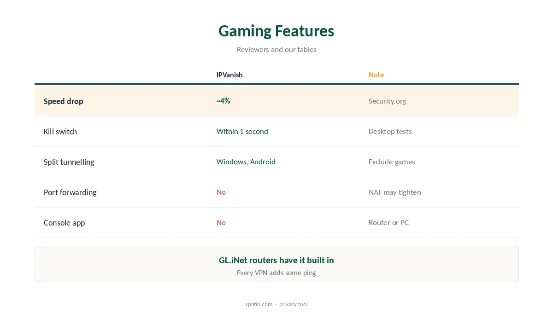Click the 'Router or PC' note cell
Viewport: 553px width, 313px height.
[x=388, y=222]
